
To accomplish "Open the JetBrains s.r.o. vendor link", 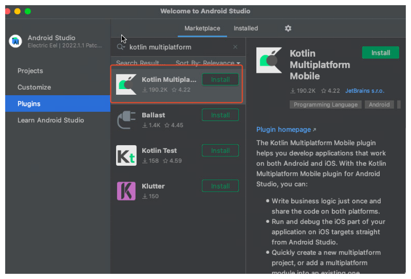I will (x=364, y=91).
